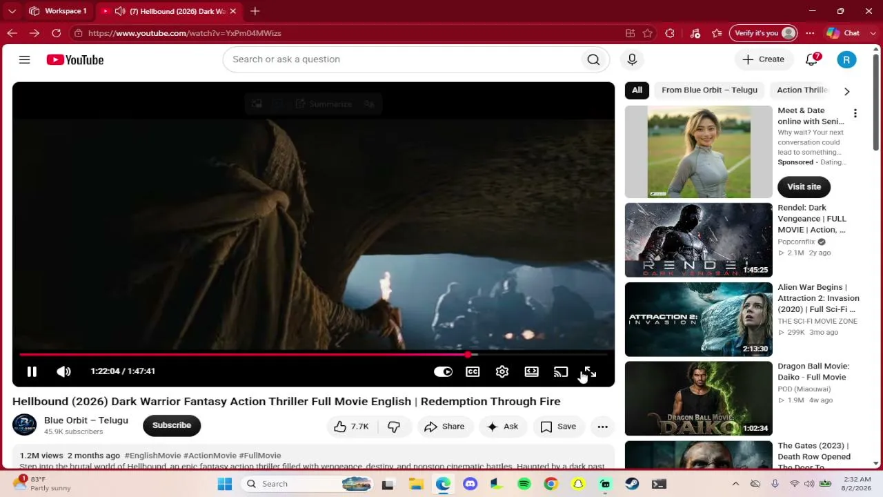Subscribe to Blue Orbit – Telugu
Image resolution: width=883 pixels, height=497 pixels.
[x=172, y=425]
